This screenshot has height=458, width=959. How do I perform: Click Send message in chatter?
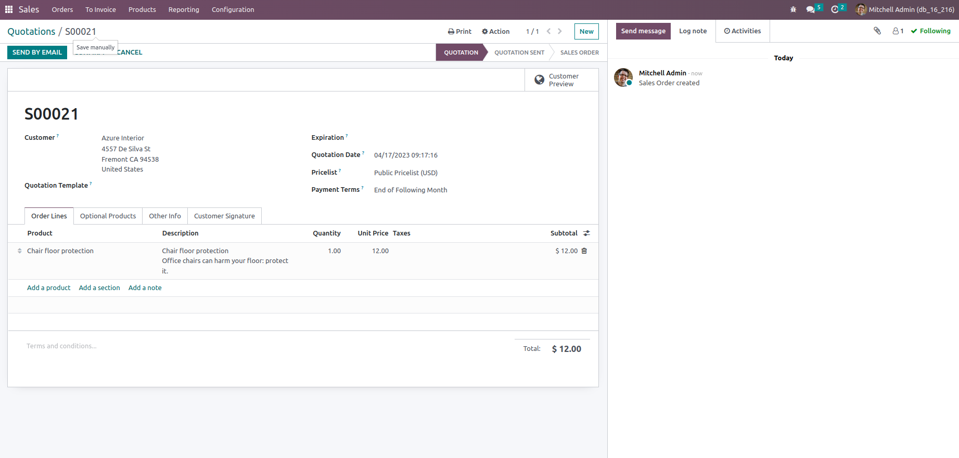pyautogui.click(x=643, y=31)
